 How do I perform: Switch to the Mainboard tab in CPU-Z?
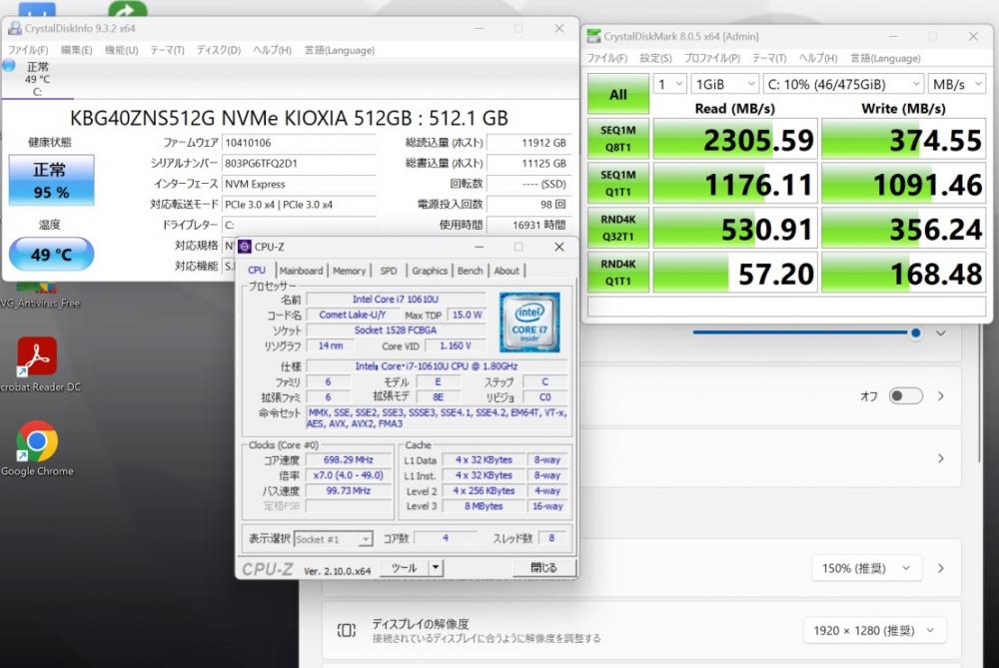tap(301, 271)
